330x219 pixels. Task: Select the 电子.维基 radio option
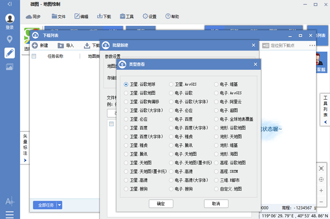click(216, 85)
